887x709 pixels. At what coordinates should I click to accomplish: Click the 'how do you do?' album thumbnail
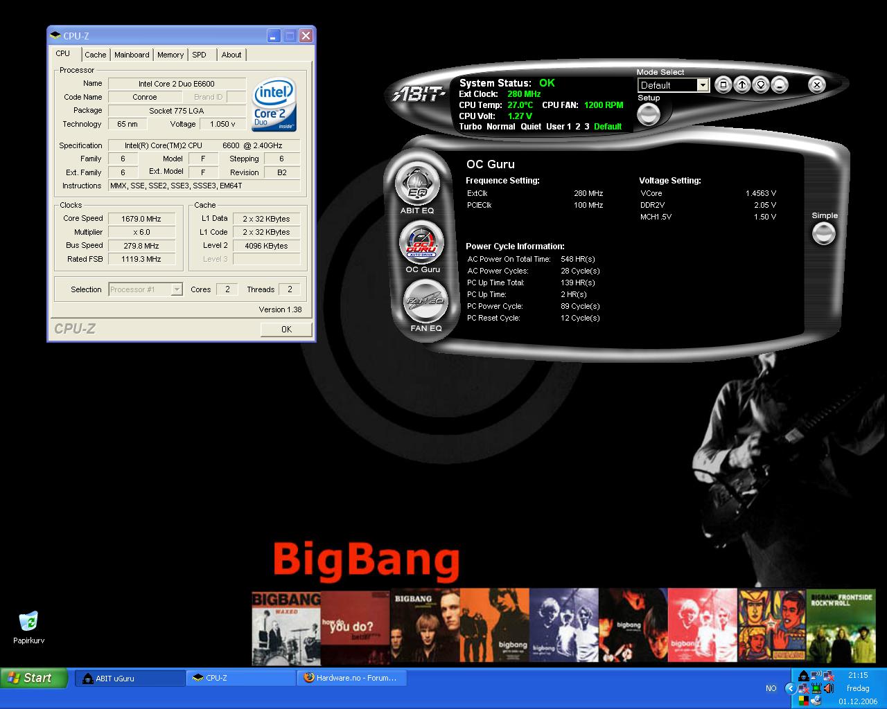(x=355, y=627)
